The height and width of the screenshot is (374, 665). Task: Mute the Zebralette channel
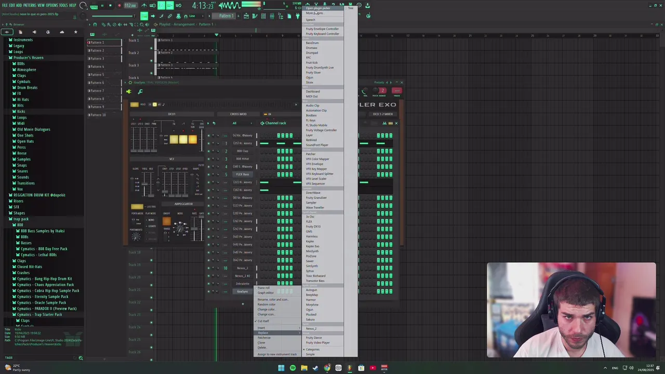[209, 284]
